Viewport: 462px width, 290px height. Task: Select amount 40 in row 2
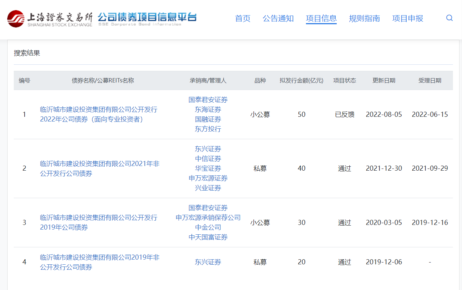pyautogui.click(x=302, y=169)
